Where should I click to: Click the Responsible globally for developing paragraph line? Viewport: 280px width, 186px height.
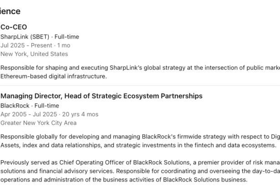point(137,137)
